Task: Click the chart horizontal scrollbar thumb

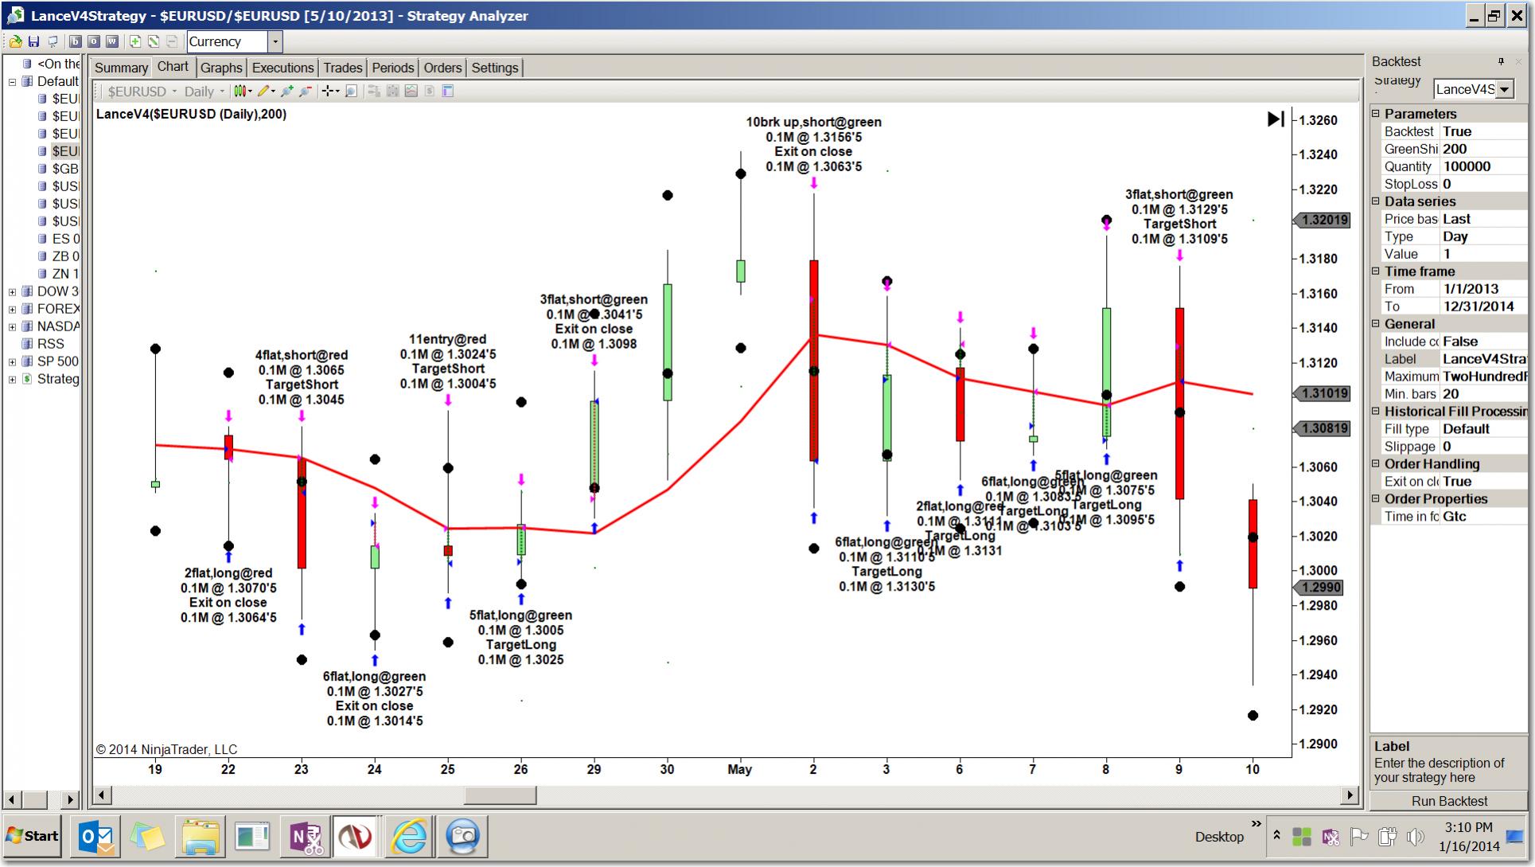Action: [x=500, y=795]
